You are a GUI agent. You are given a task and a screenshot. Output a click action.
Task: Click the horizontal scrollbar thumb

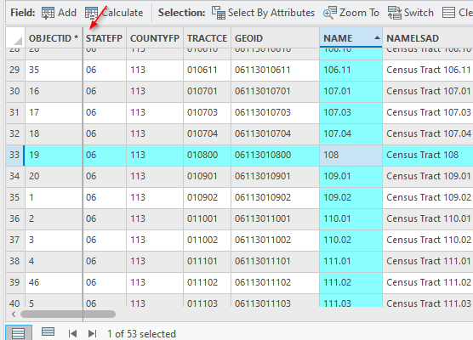tap(68, 314)
